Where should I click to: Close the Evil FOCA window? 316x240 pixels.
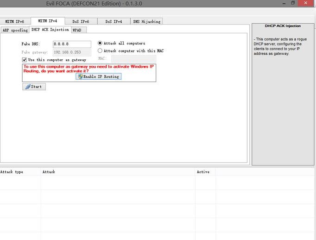(306, 3)
